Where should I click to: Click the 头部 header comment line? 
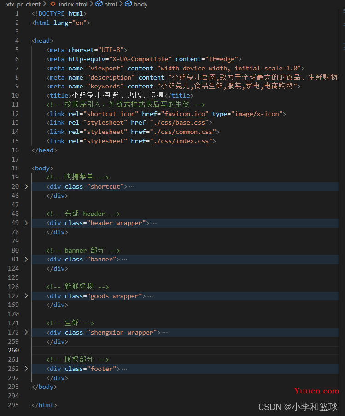[83, 214]
